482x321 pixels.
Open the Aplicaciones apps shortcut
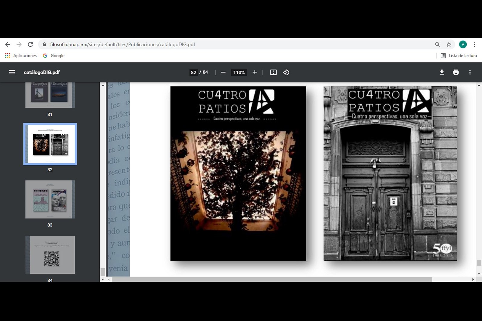tap(21, 56)
